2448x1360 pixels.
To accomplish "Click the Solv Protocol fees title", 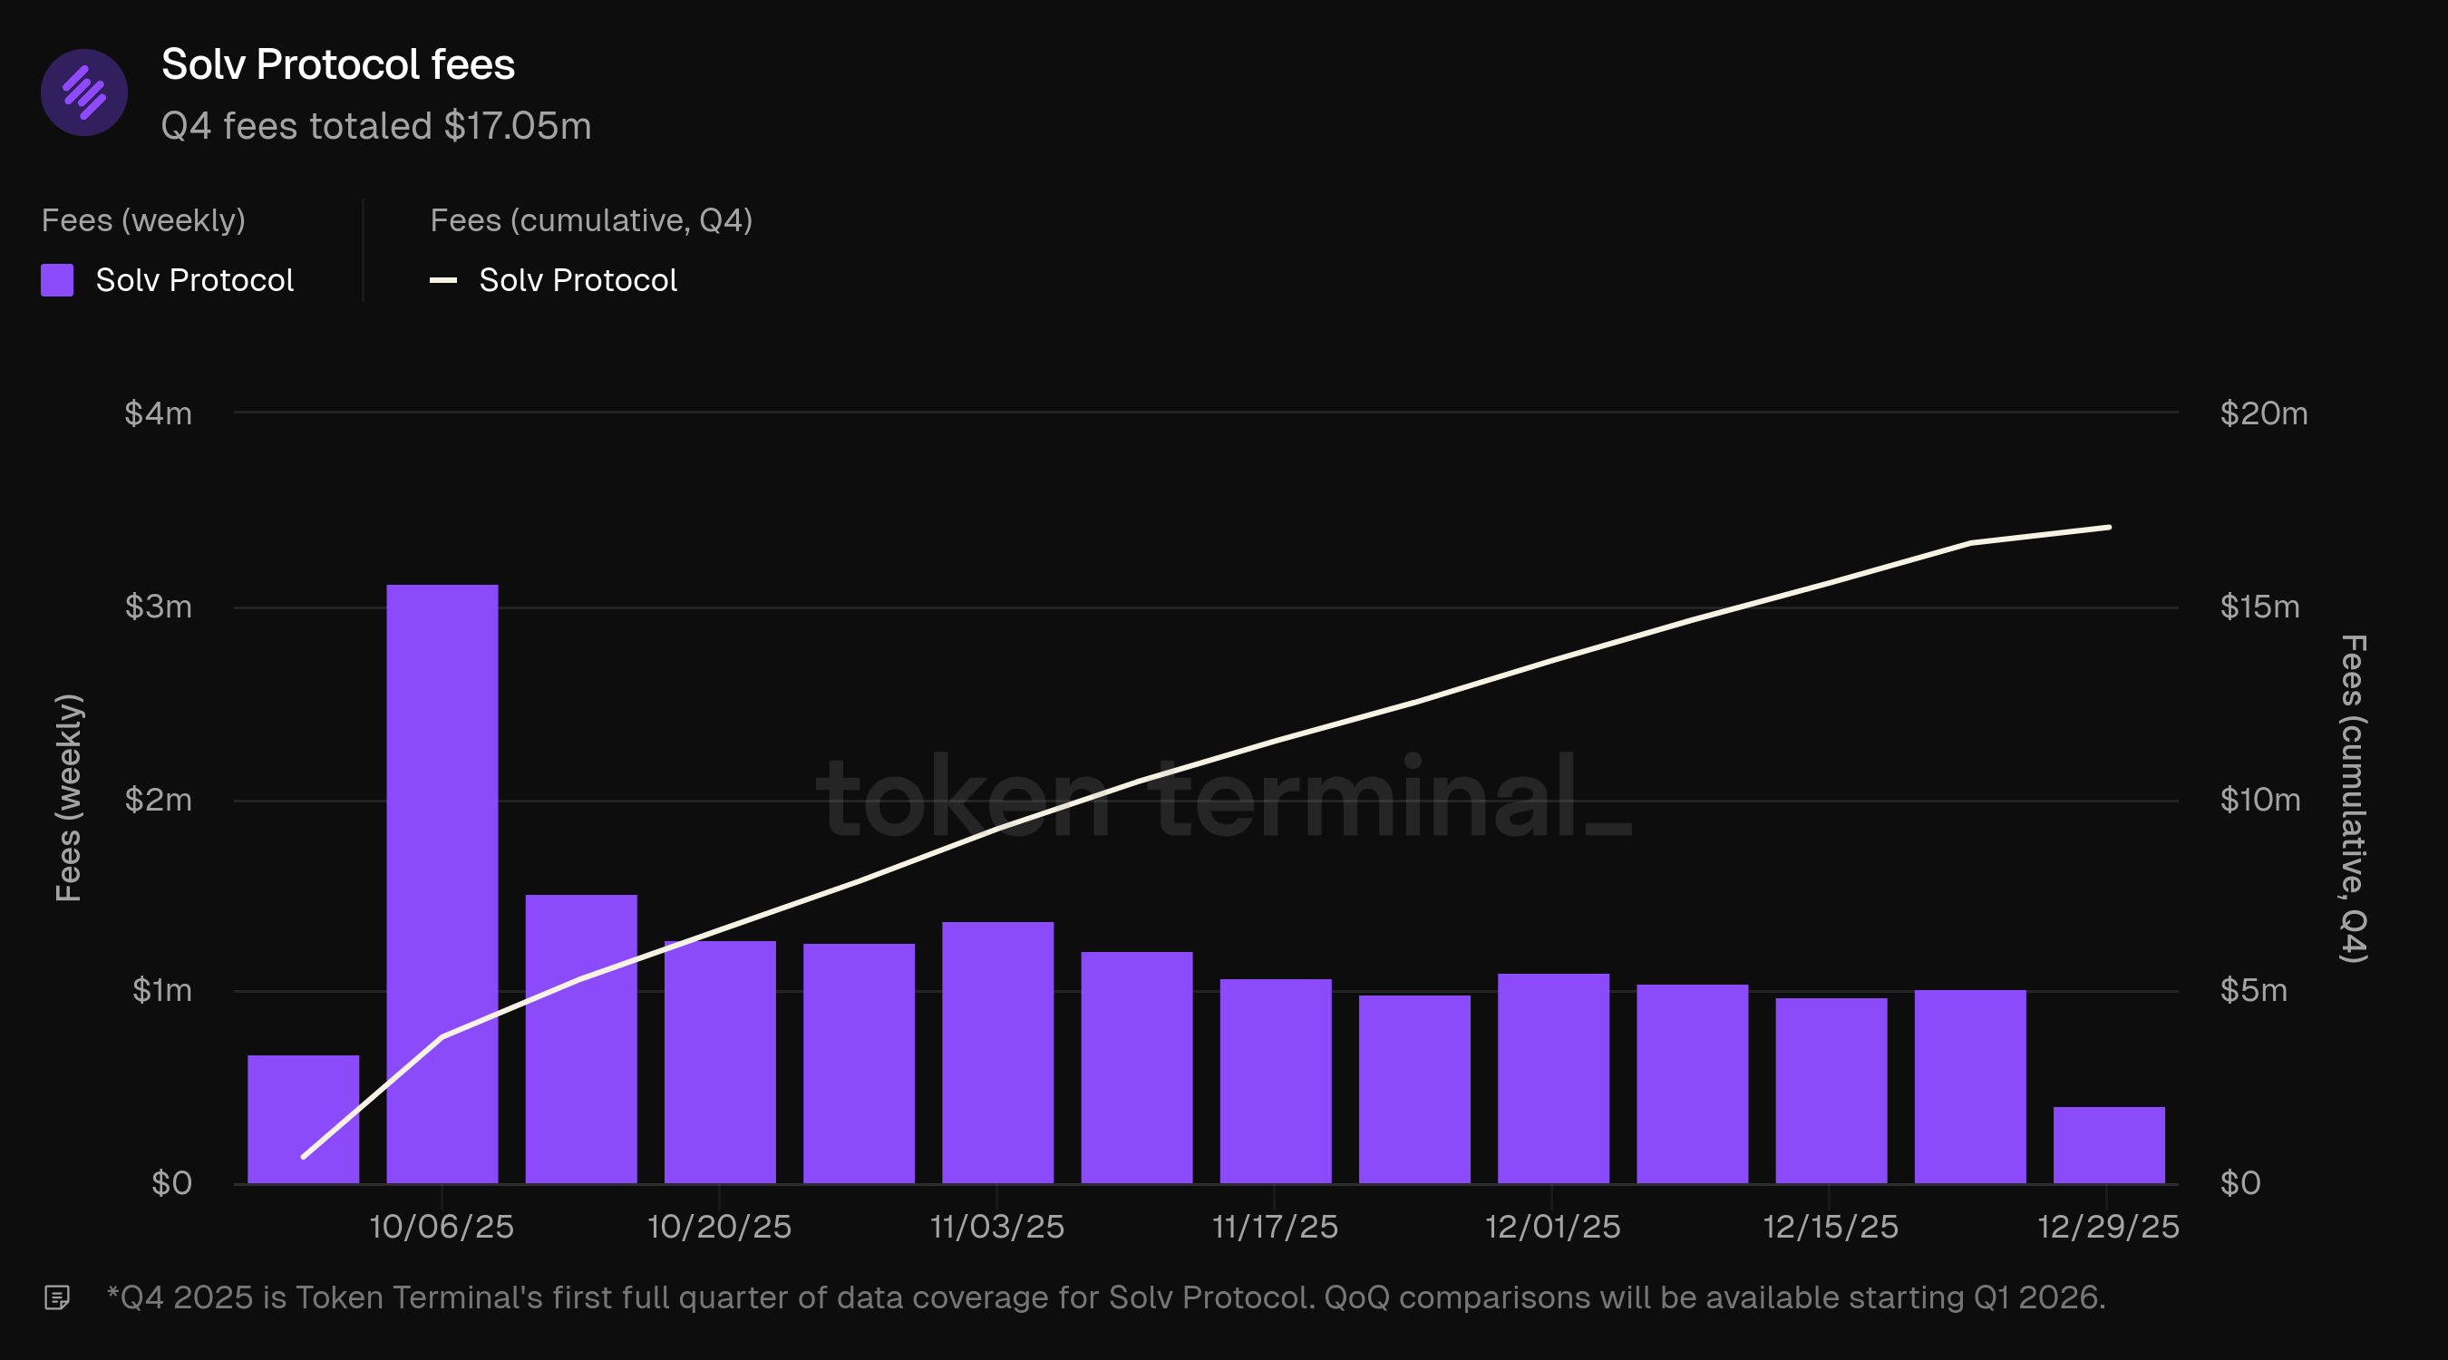I will pyautogui.click(x=337, y=64).
